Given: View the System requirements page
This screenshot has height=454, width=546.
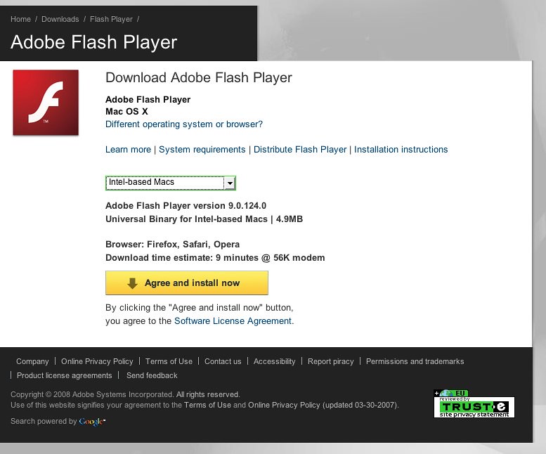Looking at the screenshot, I should coord(202,150).
